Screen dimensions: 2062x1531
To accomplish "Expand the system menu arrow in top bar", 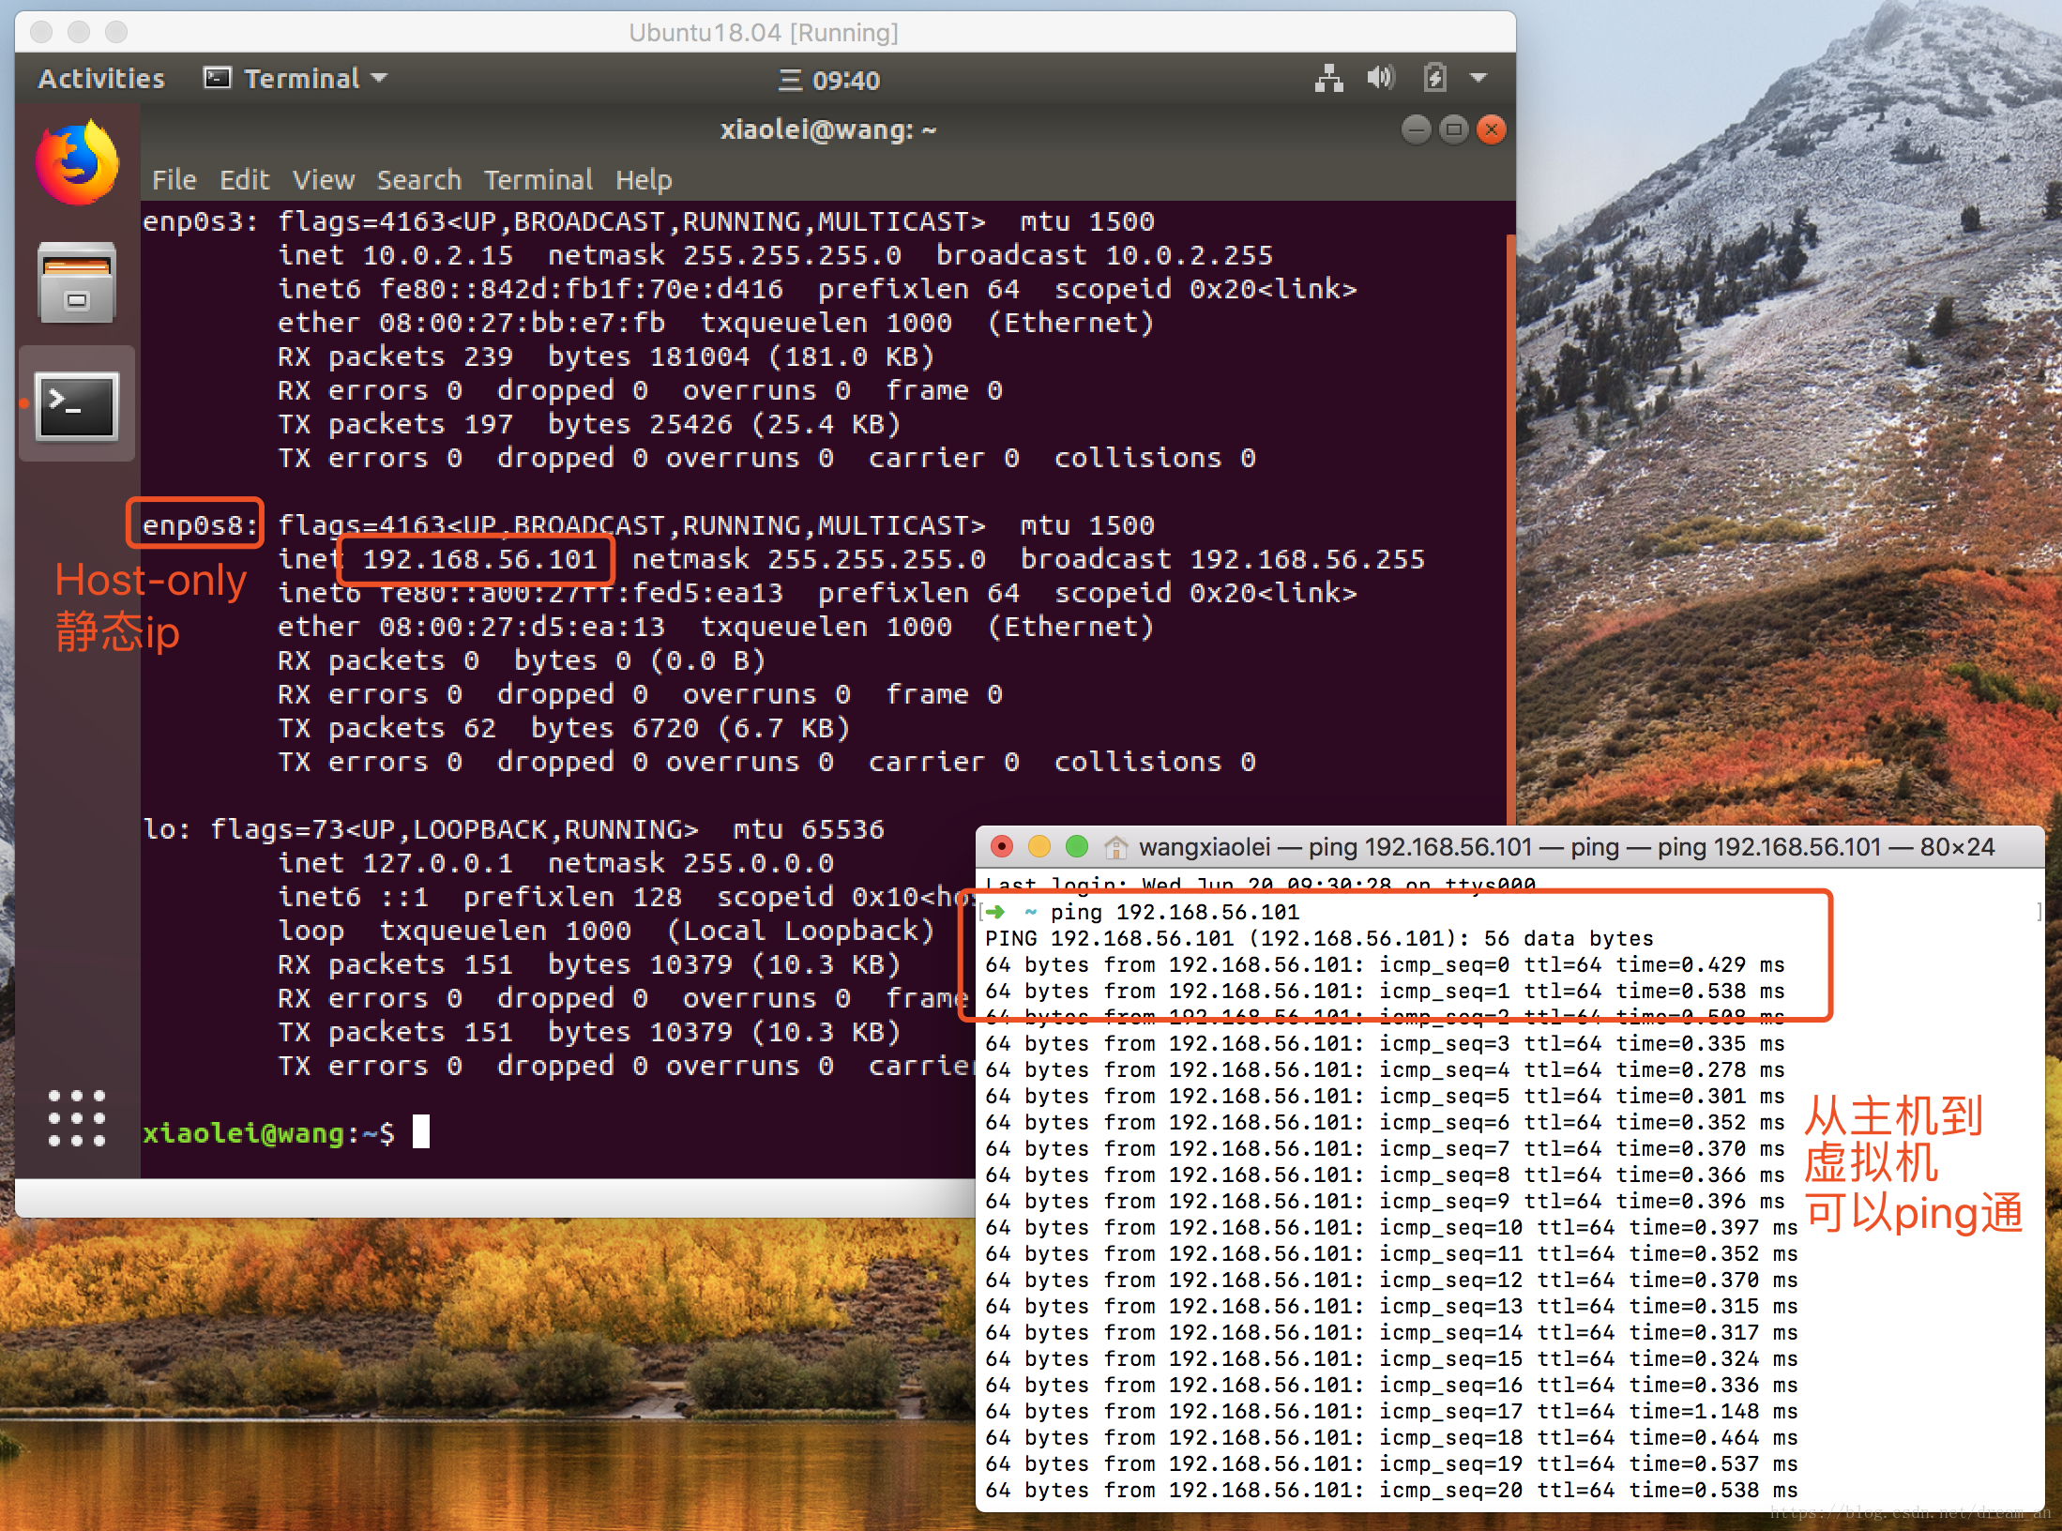I will coord(1479,78).
